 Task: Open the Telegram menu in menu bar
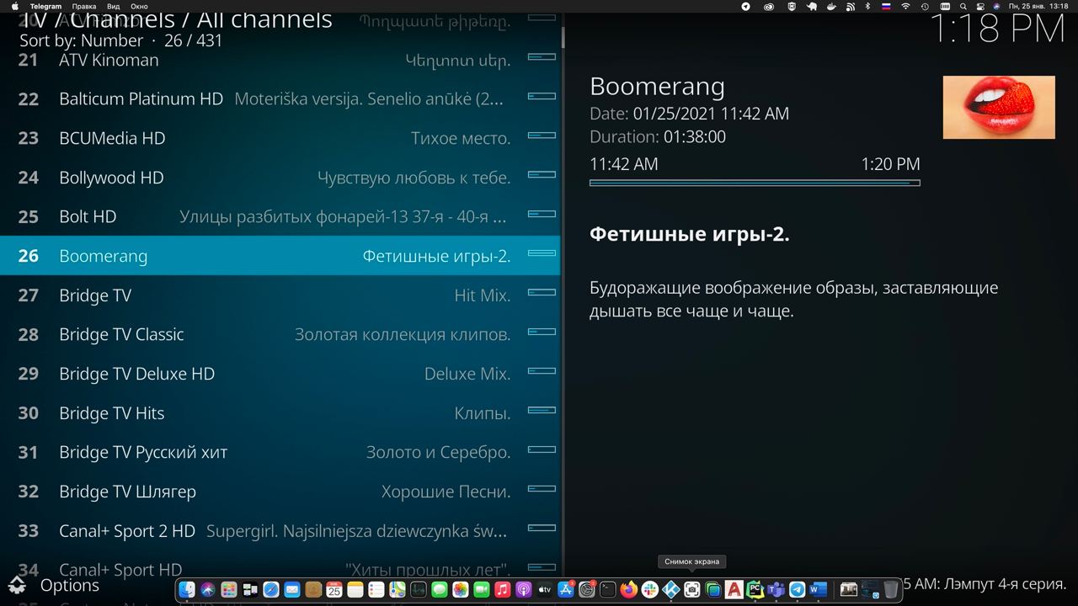(45, 6)
